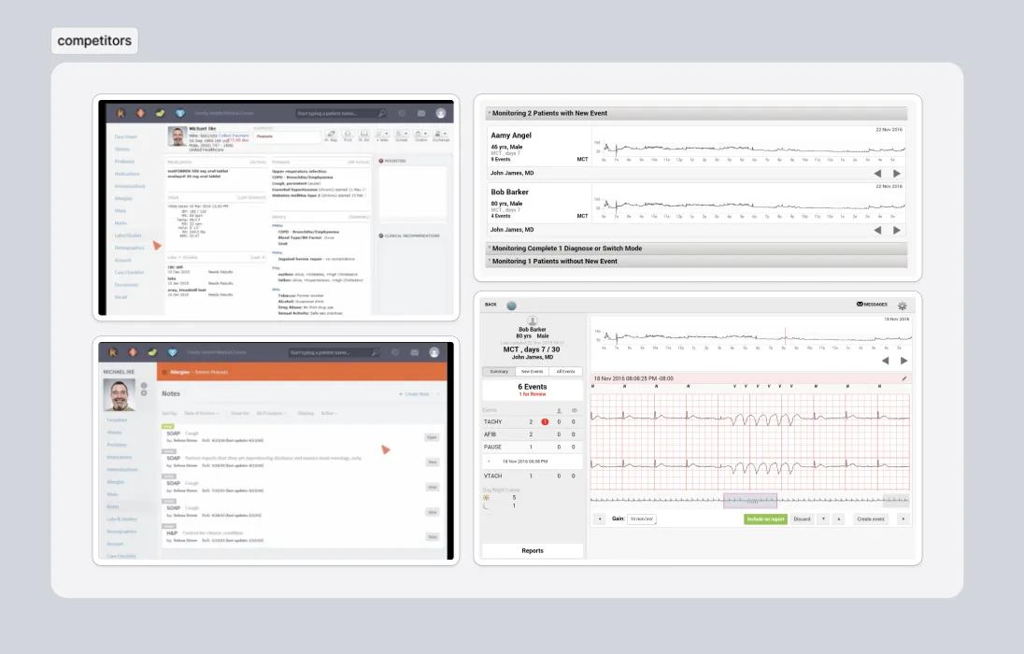Switch to New Events tab

(x=533, y=371)
